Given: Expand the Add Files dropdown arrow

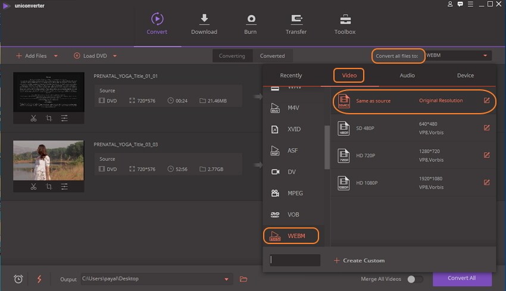Looking at the screenshot, I should coord(56,56).
